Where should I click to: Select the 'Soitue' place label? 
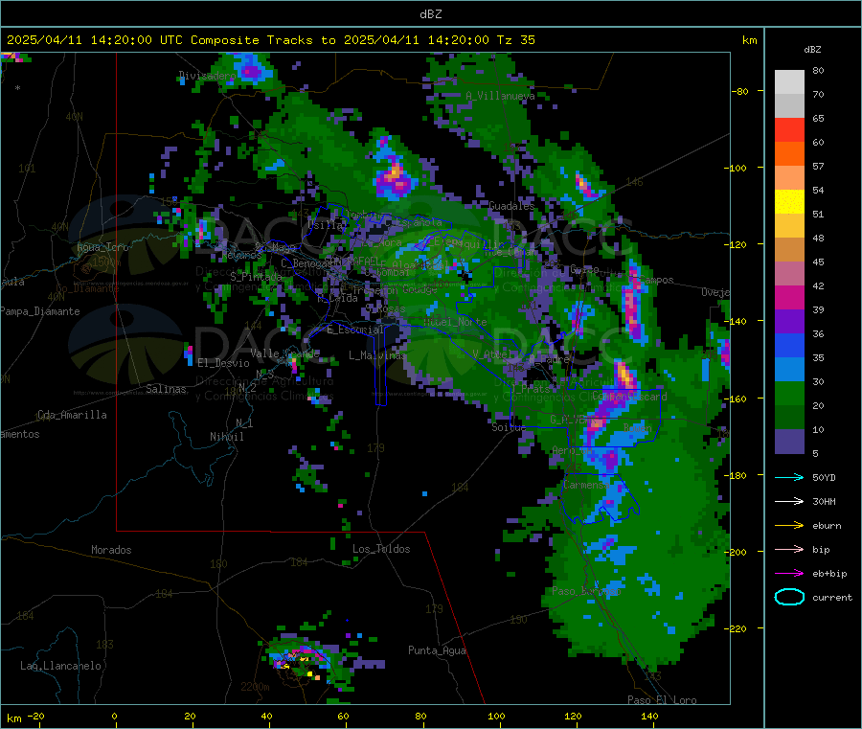[x=509, y=427]
